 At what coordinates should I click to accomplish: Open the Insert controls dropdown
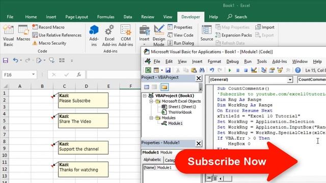144,36
